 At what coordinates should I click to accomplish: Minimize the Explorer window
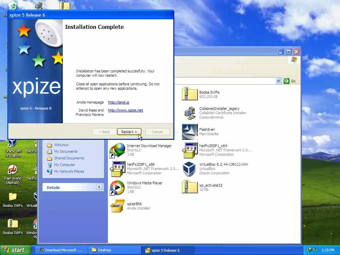[x=281, y=52]
